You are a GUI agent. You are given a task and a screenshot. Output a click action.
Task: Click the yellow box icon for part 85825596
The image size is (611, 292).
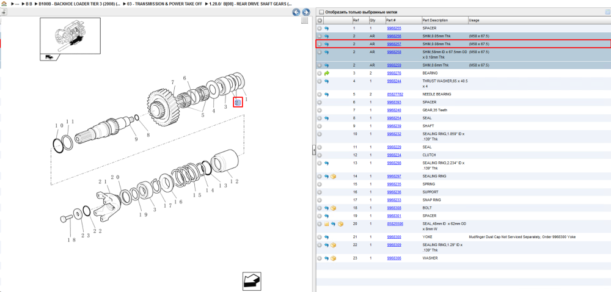click(x=340, y=224)
